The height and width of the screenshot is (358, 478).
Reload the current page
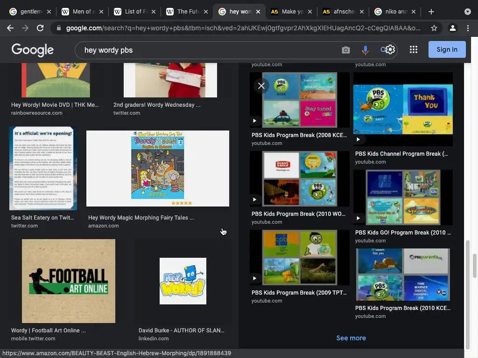pos(40,28)
